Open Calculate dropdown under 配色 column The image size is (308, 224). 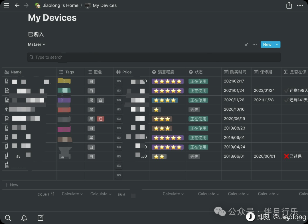[101, 194]
